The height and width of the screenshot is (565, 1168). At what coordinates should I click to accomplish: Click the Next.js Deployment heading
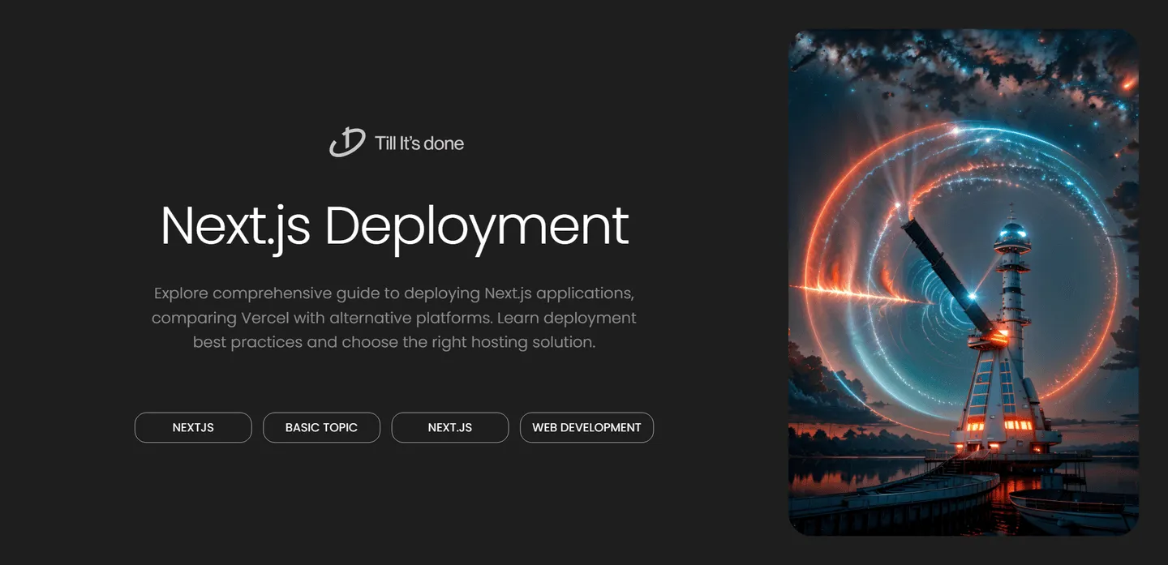[394, 226]
